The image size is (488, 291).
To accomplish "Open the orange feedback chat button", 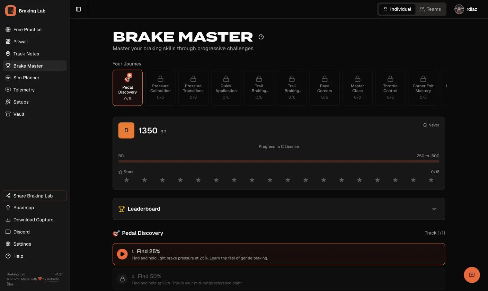I will click(x=472, y=275).
